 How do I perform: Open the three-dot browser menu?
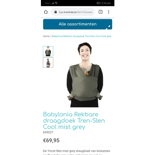click(108, 12)
